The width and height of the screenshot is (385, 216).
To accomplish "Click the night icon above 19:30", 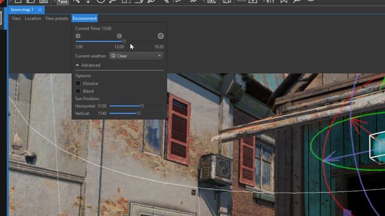I will click(161, 36).
